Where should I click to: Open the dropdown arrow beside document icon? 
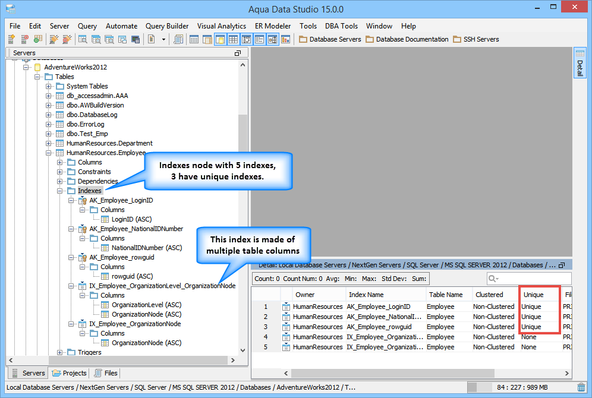pyautogui.click(x=163, y=39)
